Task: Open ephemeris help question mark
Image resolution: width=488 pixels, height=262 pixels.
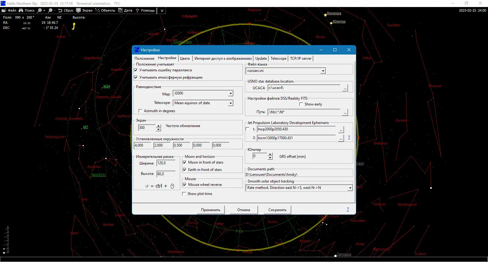Action: (x=349, y=137)
